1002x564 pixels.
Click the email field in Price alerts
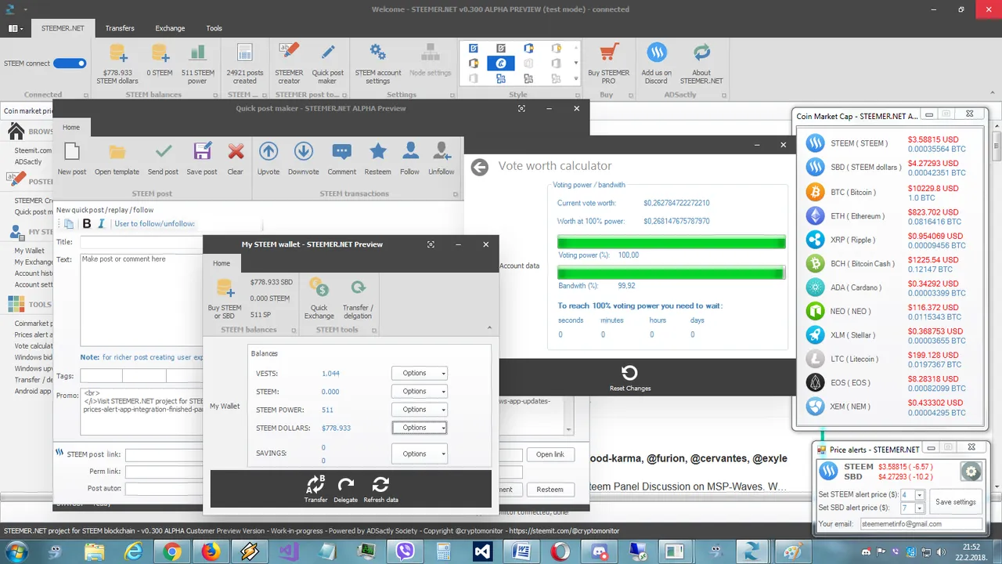[920, 524]
